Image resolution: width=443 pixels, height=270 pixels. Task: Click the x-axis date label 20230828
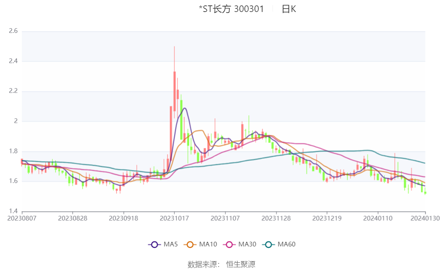click(73, 219)
